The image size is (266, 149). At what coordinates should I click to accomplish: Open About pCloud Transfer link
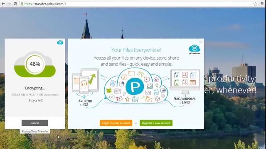point(35,132)
